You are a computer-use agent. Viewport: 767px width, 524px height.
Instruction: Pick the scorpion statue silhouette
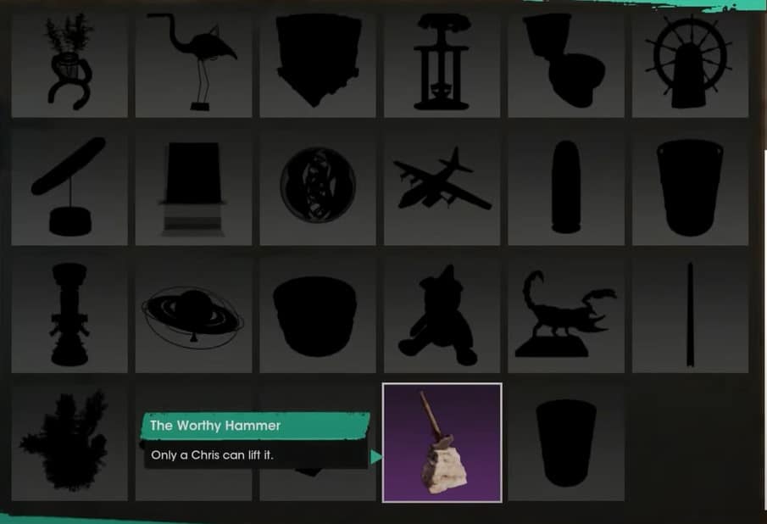[x=566, y=315]
